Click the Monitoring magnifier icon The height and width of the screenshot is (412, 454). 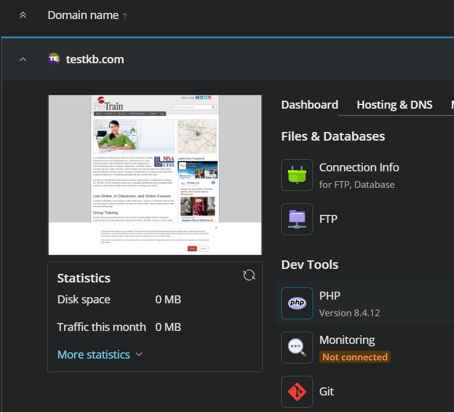[297, 348]
